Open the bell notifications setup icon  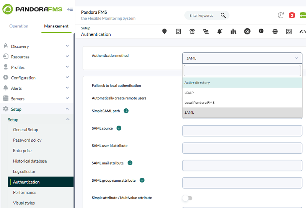pyautogui.click(x=220, y=31)
